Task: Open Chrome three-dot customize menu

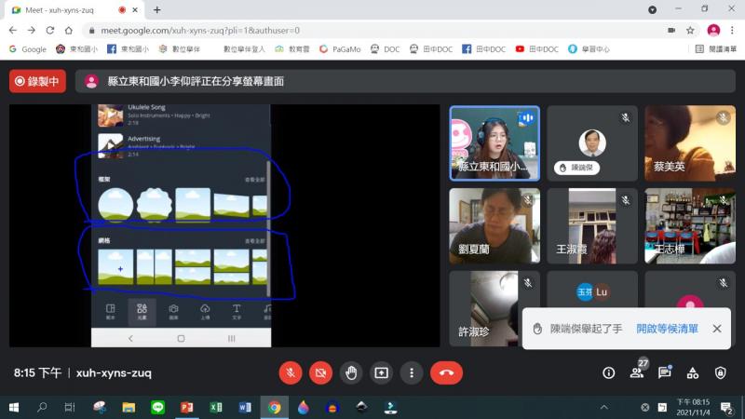Action: click(732, 31)
